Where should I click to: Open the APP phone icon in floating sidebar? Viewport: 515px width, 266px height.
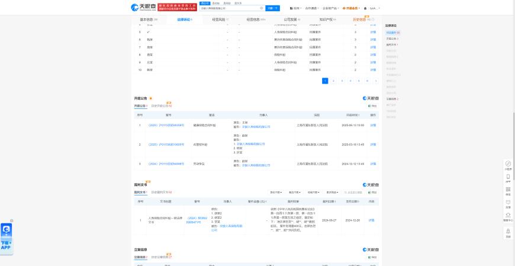pos(508,178)
